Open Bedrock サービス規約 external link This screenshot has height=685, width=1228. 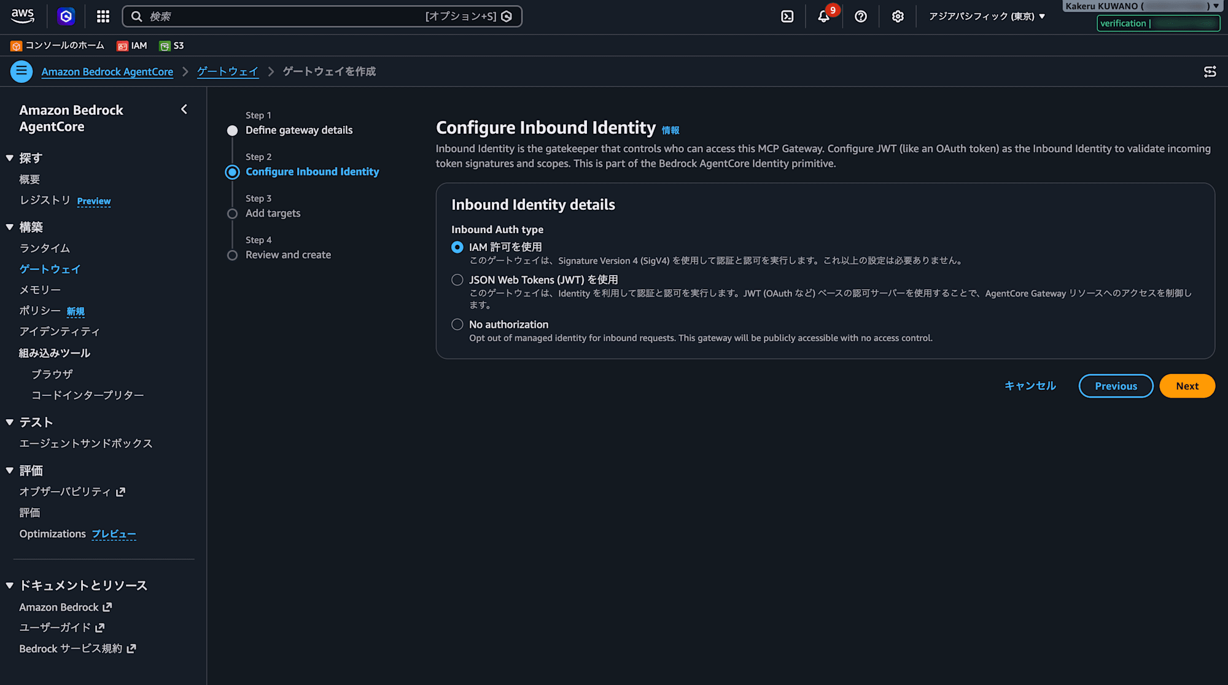[77, 649]
